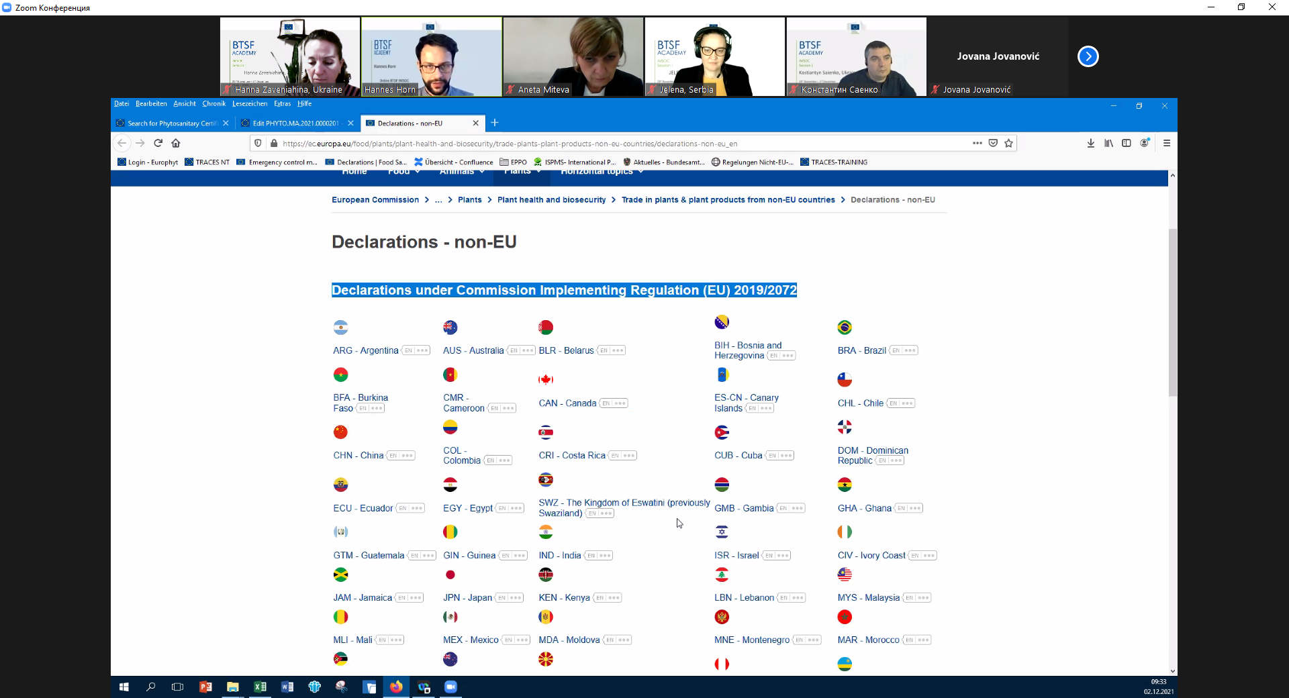
Task: Expand language options for ARG - Argentina
Action: pyautogui.click(x=422, y=350)
